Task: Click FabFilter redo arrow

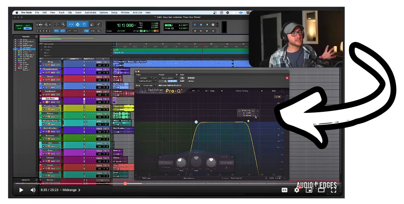Action: point(199,91)
